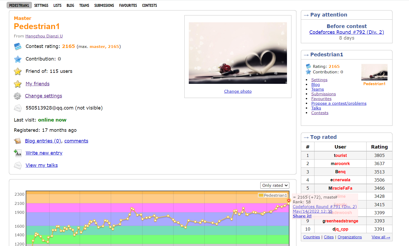This screenshot has width=409, height=246.
Task: Click the blog entries notebook icon
Action: click(18, 141)
